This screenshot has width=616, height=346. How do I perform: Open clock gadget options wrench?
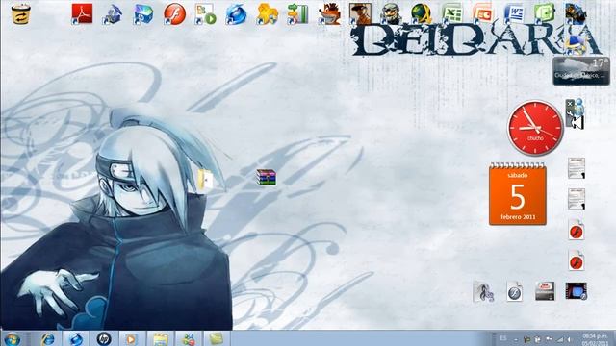click(570, 113)
